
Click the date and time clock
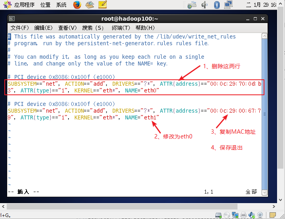pyautogui.click(x=261, y=5)
